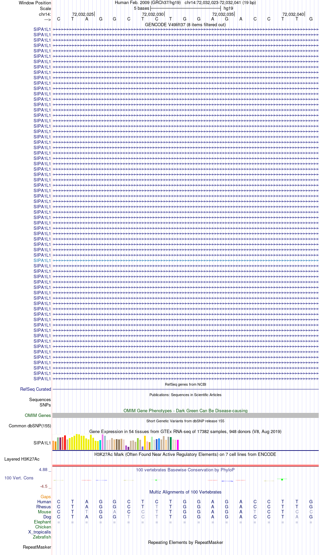The height and width of the screenshot is (555, 319).
Task: Select the Mouse alignment row label
Action: click(x=44, y=512)
